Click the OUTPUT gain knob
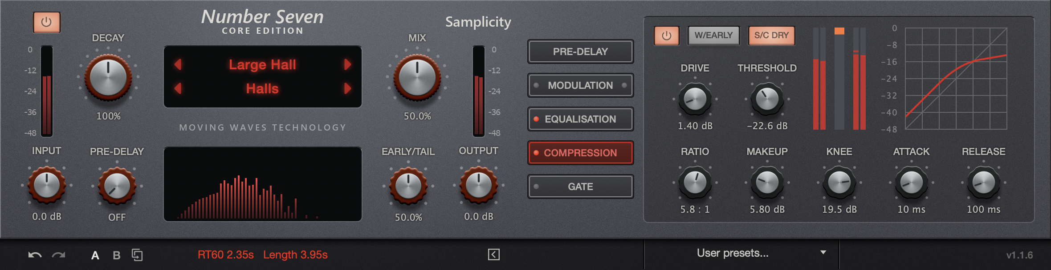 [479, 185]
